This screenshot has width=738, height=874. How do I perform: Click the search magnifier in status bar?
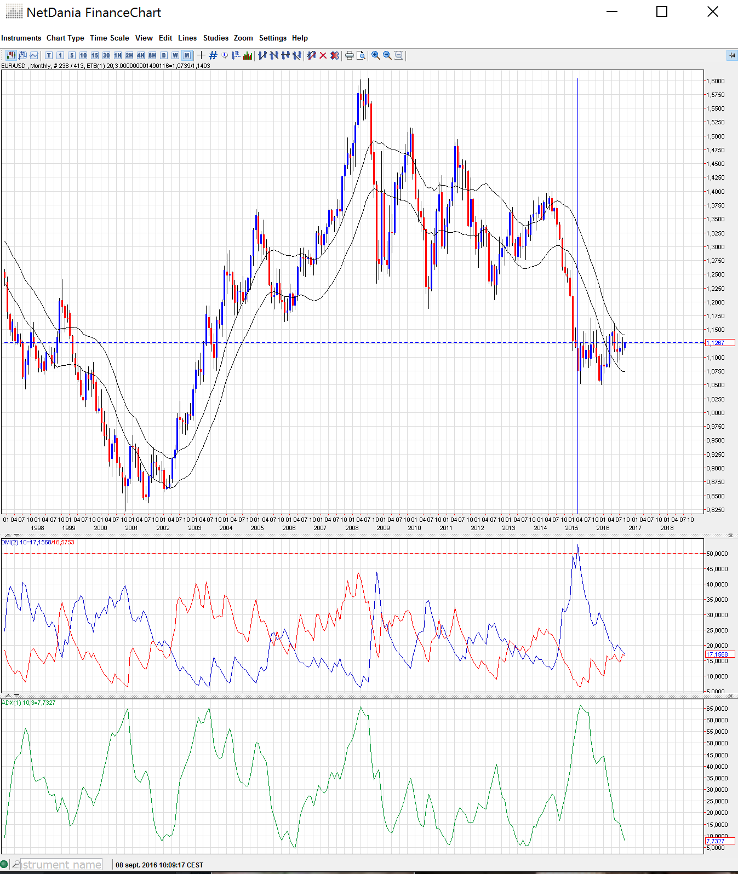[16, 865]
